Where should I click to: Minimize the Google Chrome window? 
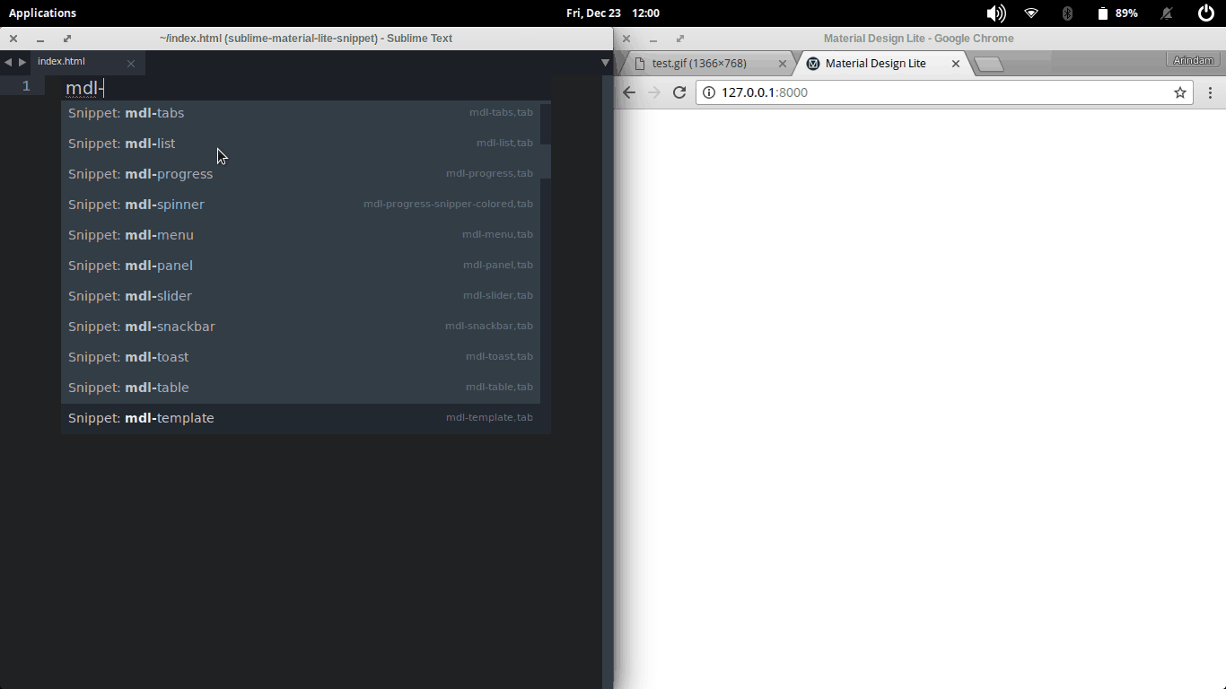coord(653,39)
